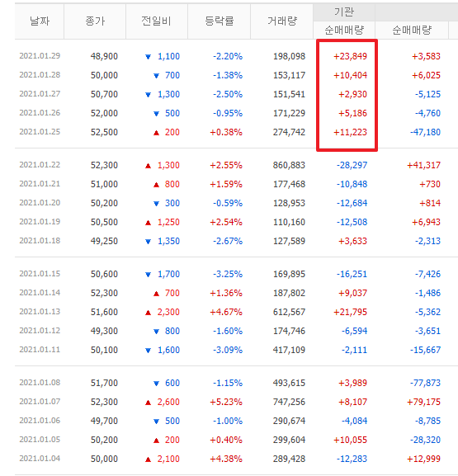Click the change value 1,350

(168, 241)
